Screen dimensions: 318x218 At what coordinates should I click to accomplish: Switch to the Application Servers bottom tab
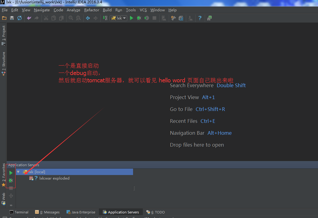(x=121, y=212)
